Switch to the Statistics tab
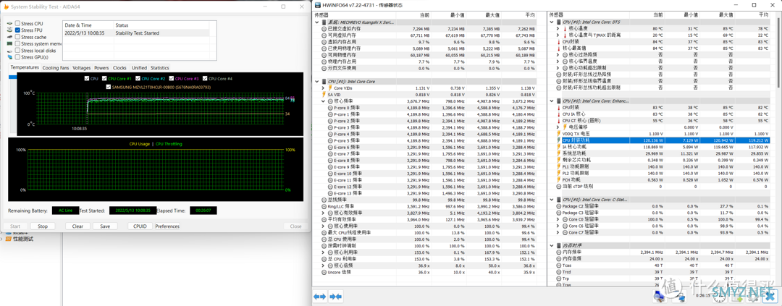 pyautogui.click(x=159, y=68)
